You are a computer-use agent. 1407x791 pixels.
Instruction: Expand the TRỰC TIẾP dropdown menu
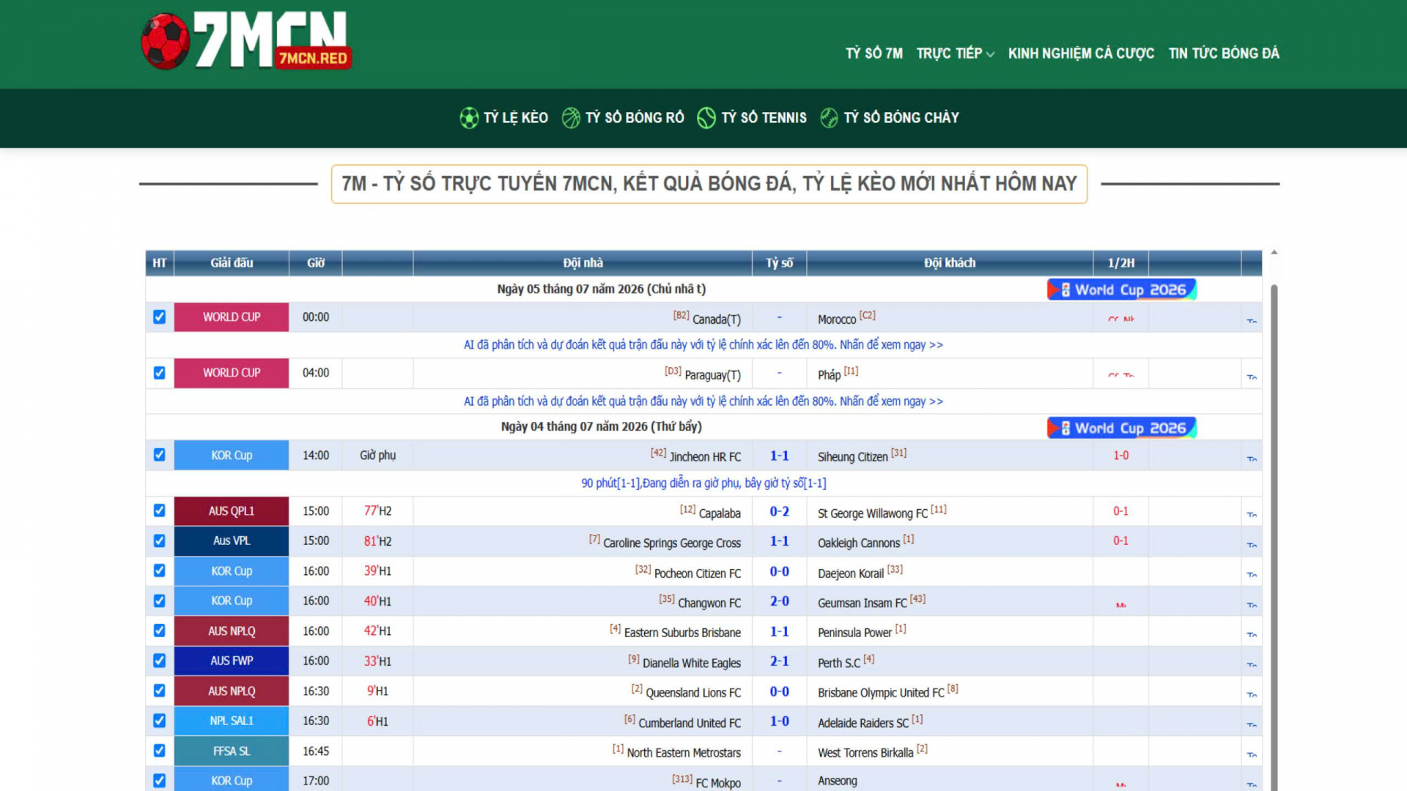(955, 53)
